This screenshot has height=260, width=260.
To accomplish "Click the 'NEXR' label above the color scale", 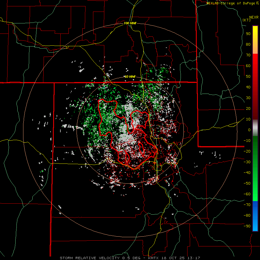I will coord(254,17).
